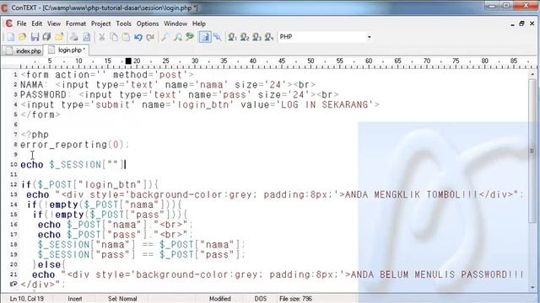Click the Save All icon
This screenshot has height=303, width=540.
(x=47, y=37)
